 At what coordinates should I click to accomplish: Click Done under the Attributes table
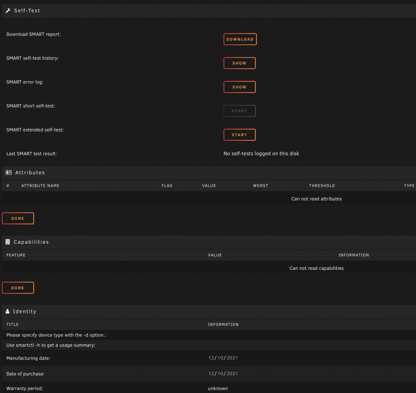[x=18, y=219]
